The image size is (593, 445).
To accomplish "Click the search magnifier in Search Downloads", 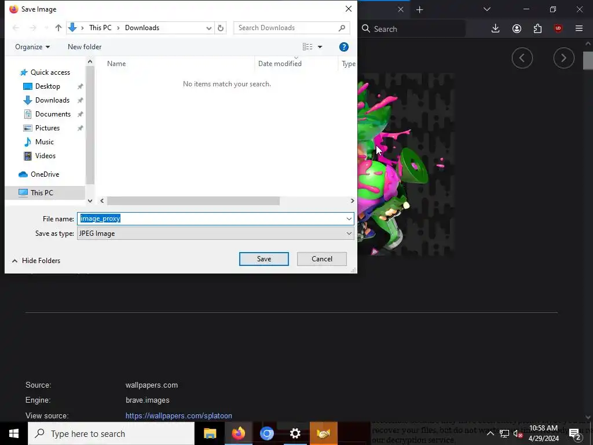I will pos(342,28).
